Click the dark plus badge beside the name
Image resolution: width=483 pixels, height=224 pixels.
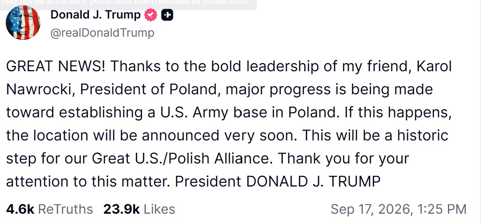pyautogui.click(x=167, y=15)
